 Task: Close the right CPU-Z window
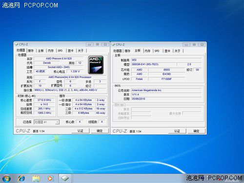(202, 44)
